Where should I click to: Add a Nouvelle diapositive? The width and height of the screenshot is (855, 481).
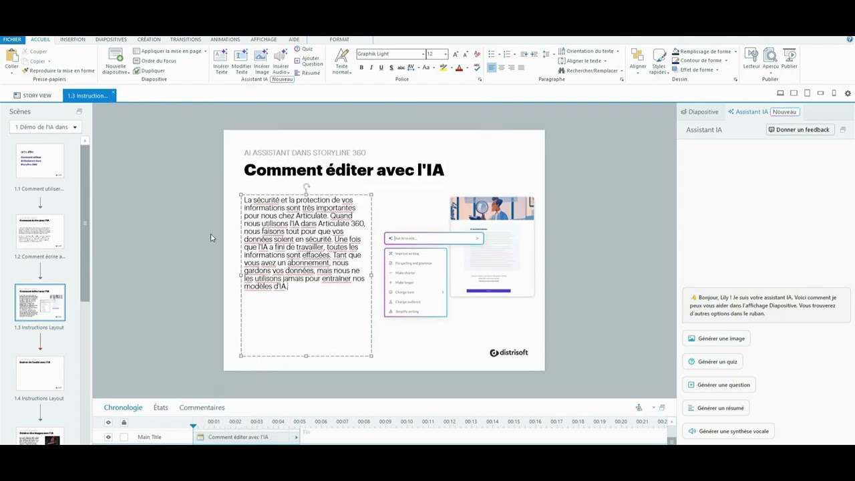(x=116, y=61)
